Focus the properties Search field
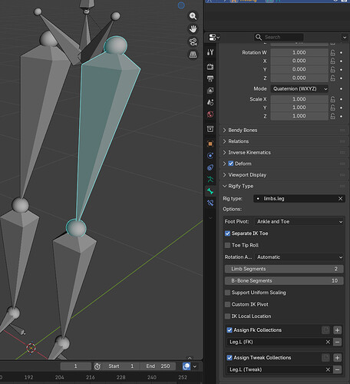The image size is (350, 384). [x=279, y=38]
